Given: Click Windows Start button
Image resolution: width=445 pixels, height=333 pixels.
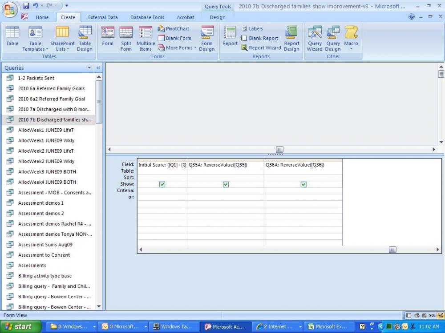Looking at the screenshot, I should pyautogui.click(x=20, y=326).
